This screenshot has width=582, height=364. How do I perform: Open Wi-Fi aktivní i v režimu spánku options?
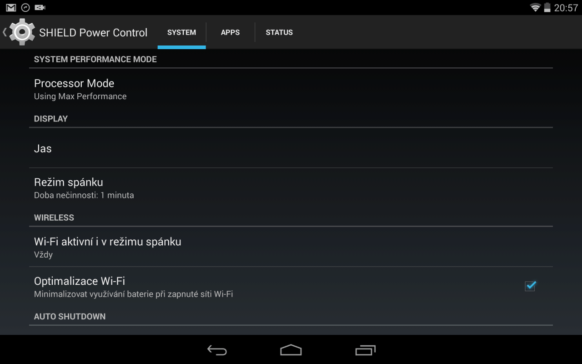291,247
